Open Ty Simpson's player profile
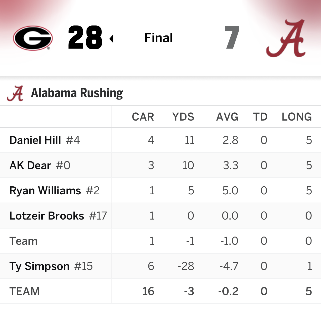321x309 pixels. 40,266
